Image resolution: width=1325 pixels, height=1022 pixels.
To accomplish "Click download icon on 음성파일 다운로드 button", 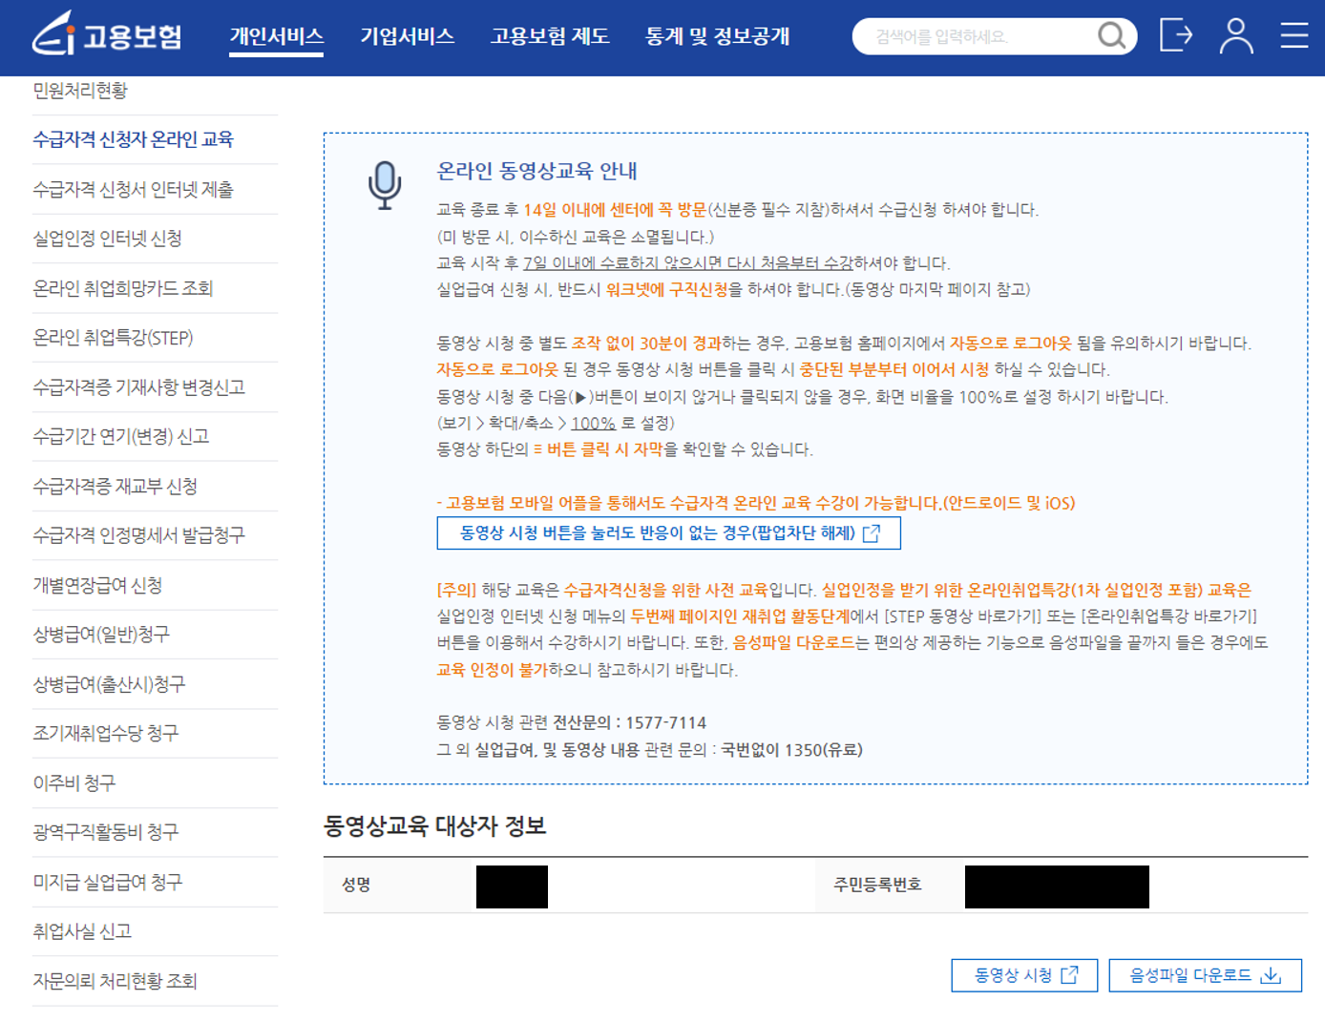I will (1270, 974).
